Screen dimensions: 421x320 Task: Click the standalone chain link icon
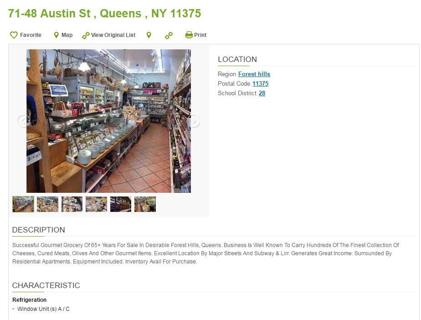[x=169, y=36]
